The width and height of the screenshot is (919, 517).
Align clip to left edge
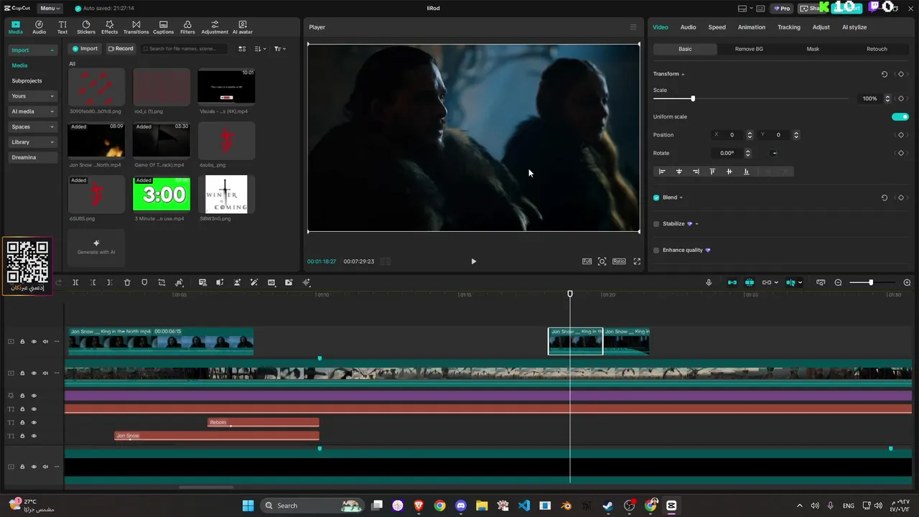662,172
